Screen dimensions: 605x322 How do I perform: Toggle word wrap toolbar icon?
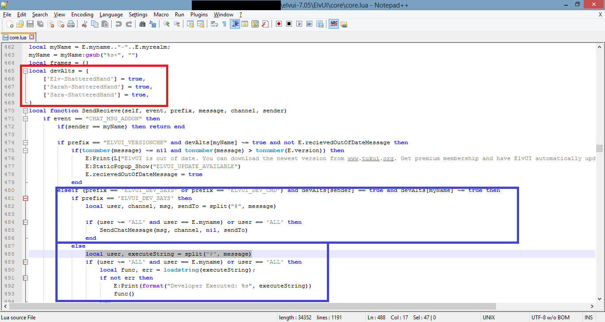click(x=214, y=24)
